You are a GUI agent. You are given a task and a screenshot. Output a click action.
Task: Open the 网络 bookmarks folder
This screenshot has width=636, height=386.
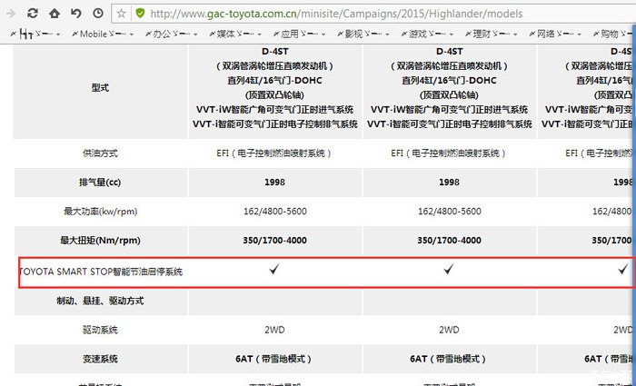coord(555,35)
